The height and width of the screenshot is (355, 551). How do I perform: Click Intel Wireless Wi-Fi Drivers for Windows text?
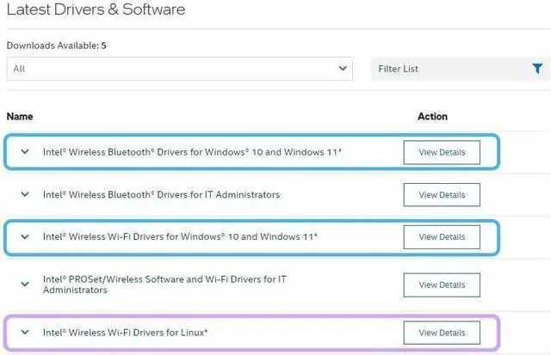(x=180, y=236)
